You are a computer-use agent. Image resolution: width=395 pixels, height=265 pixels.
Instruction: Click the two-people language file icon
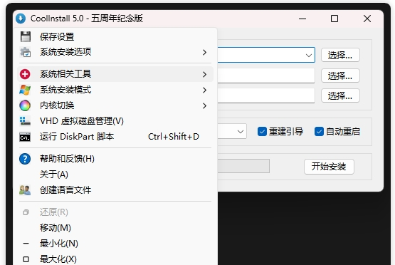[25, 190]
